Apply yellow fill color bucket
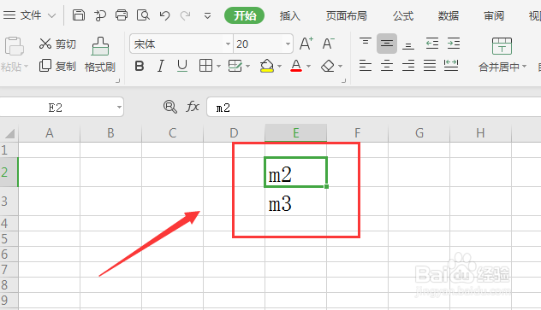 click(267, 66)
